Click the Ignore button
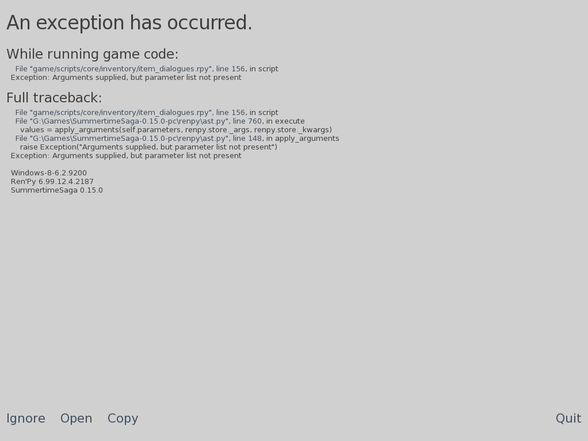Screen dimensions: 588x441 (x=26, y=419)
